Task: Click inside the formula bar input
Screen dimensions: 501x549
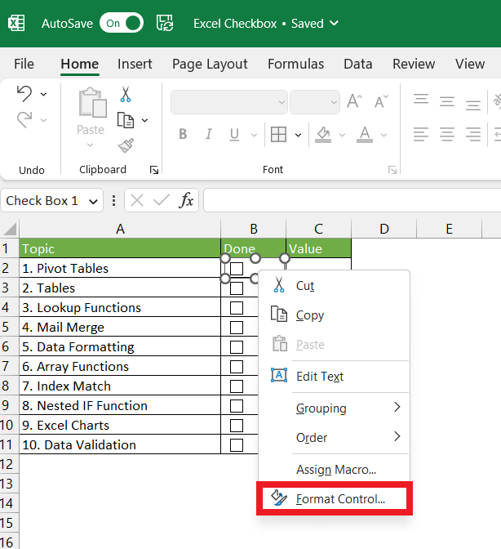Action: (x=352, y=201)
